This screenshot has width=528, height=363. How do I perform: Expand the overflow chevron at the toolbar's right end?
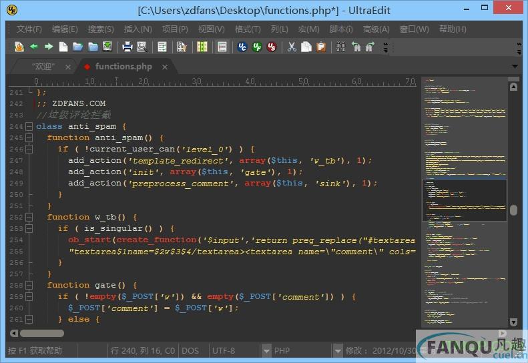[519, 48]
